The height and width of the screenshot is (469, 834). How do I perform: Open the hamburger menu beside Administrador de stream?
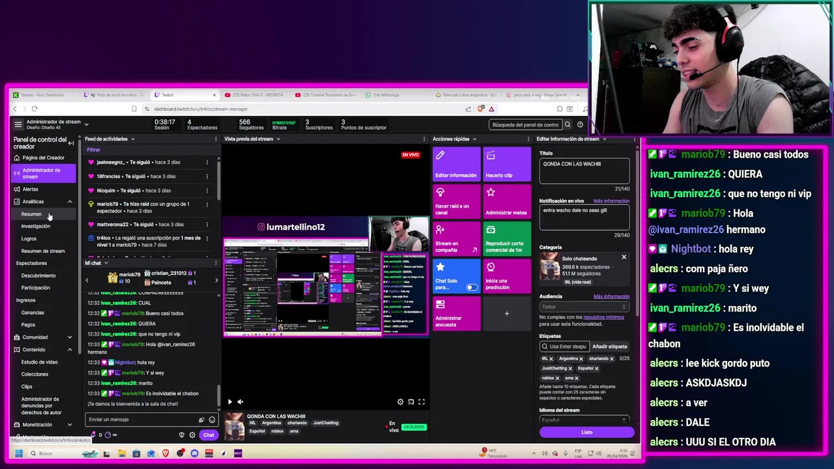pyautogui.click(x=18, y=124)
